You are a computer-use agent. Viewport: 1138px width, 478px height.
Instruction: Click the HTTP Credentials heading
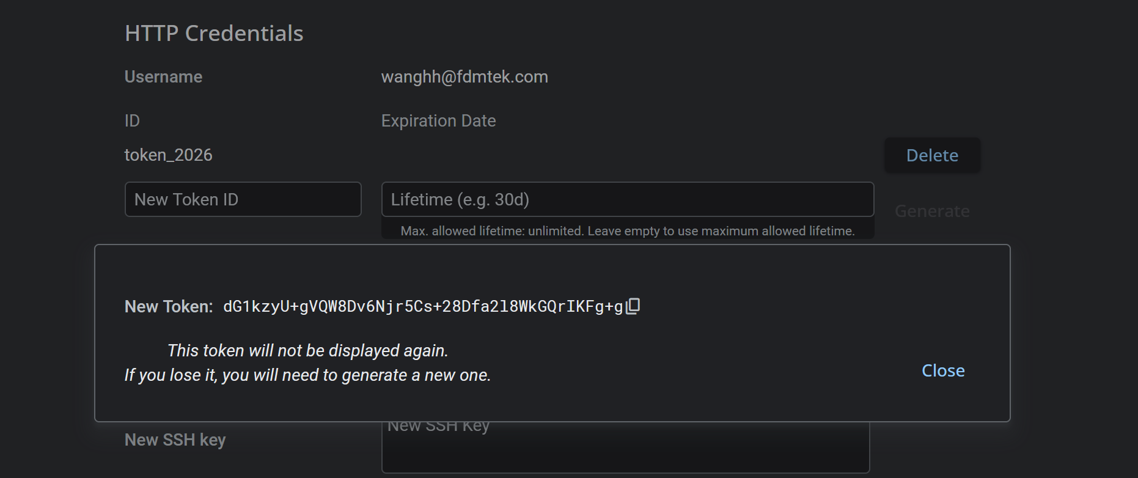[x=214, y=34]
